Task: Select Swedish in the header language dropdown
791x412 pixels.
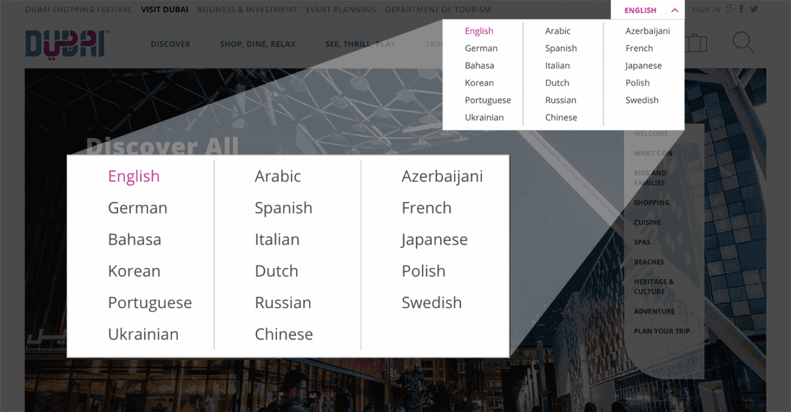Action: click(641, 100)
